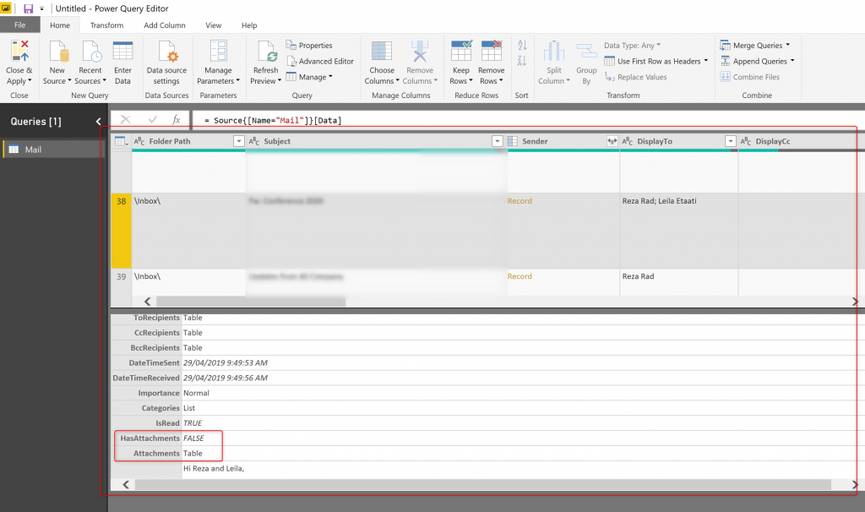Click the Sort ascending icon
The image size is (865, 512).
[x=522, y=46]
